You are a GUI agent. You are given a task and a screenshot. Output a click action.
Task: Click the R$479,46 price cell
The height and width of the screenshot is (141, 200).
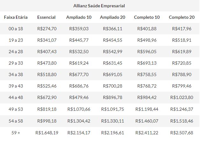(79, 98)
